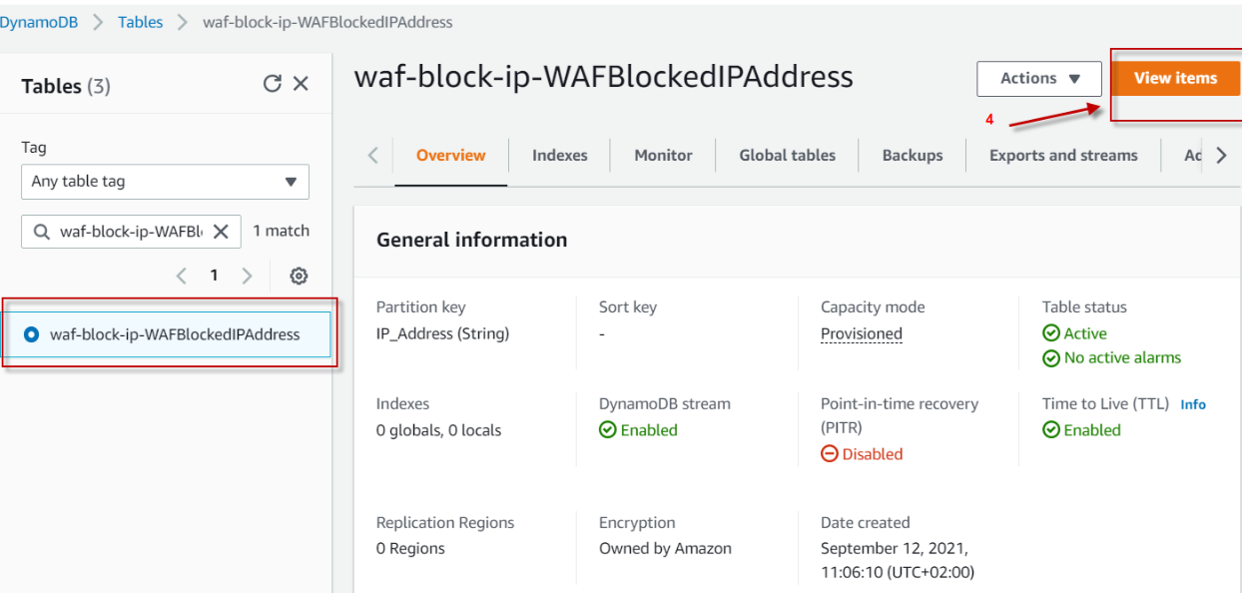Open the Any table tag dropdown
Image resolution: width=1242 pixels, height=593 pixels.
click(165, 182)
